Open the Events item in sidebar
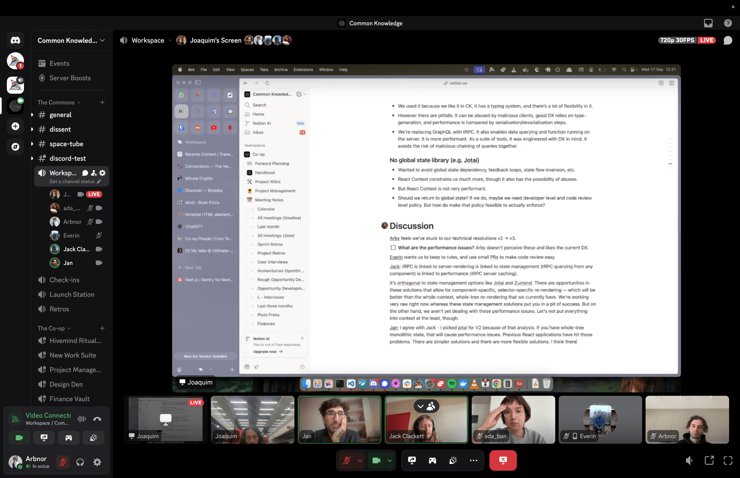Viewport: 740px width, 478px height. point(59,64)
